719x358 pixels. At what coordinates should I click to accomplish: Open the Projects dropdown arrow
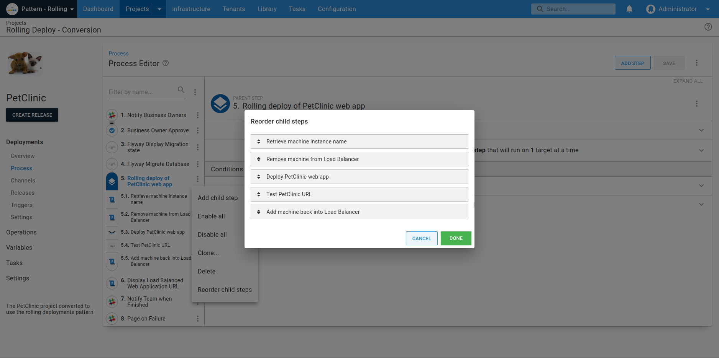coord(159,9)
